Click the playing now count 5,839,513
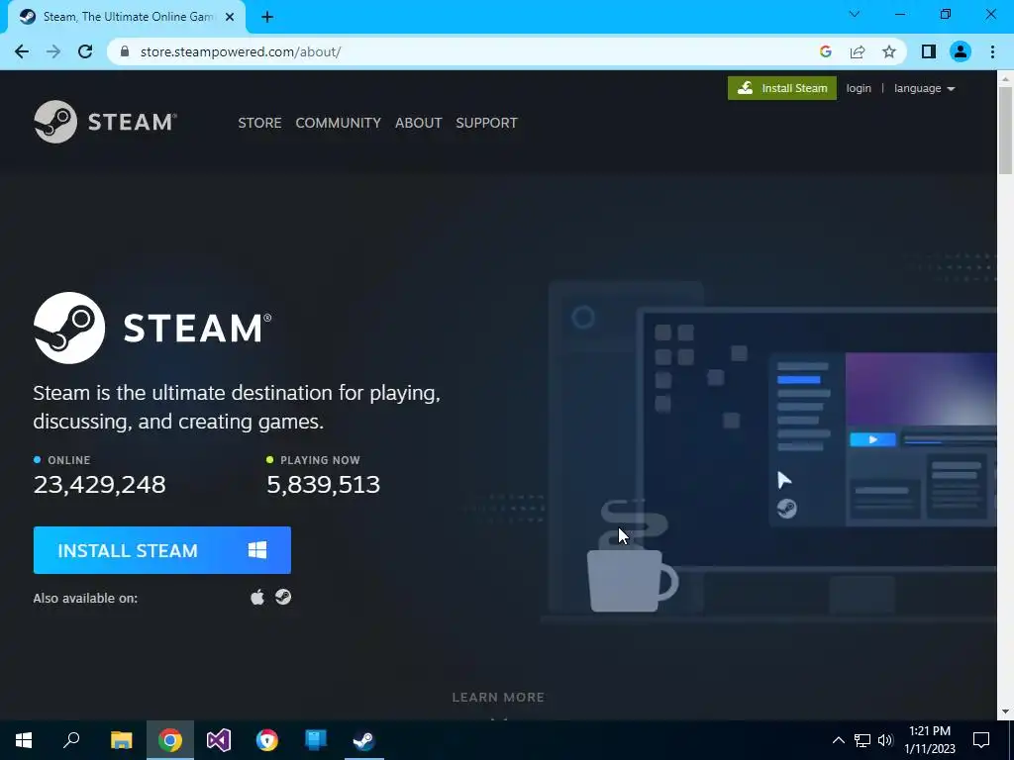The image size is (1014, 760). click(x=324, y=484)
